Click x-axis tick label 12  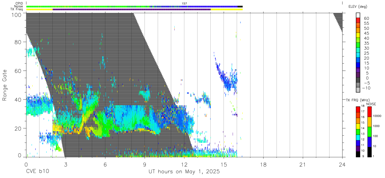[x=184, y=165]
